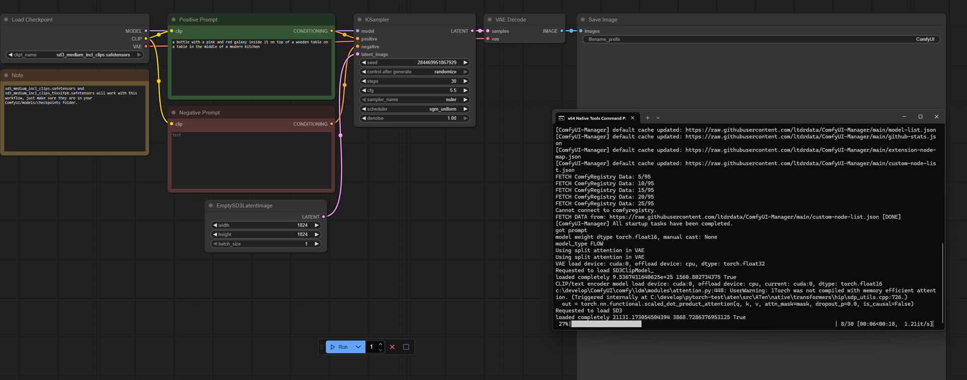Increase latent width with right arrow
967x380 pixels.
[x=316, y=225]
